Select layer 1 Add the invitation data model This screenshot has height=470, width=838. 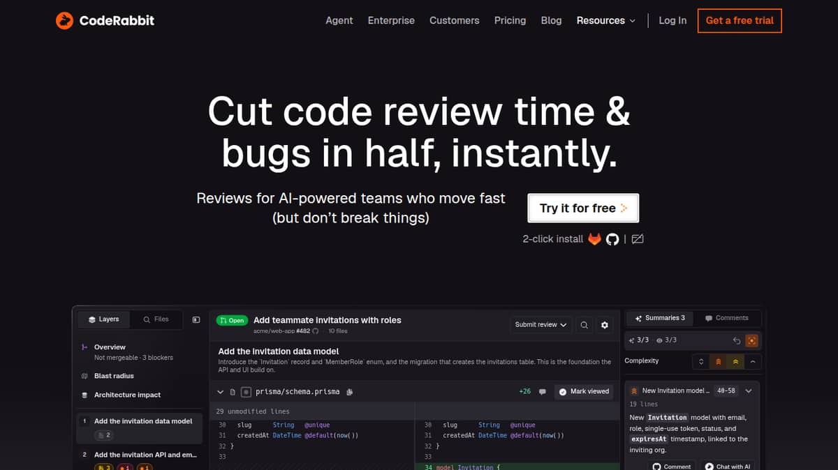[x=140, y=427]
